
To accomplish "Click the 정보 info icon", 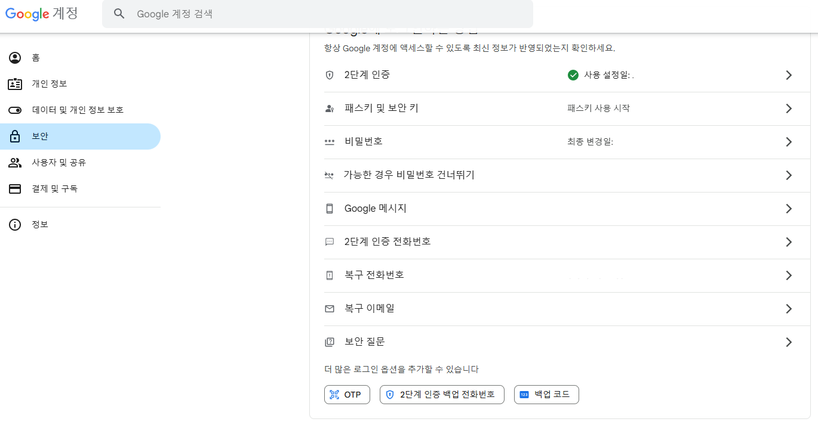I will pos(15,225).
